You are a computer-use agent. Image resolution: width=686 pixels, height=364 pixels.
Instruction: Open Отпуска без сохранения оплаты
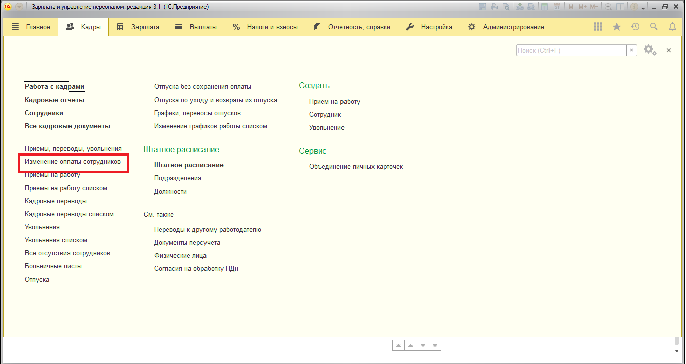pos(202,86)
